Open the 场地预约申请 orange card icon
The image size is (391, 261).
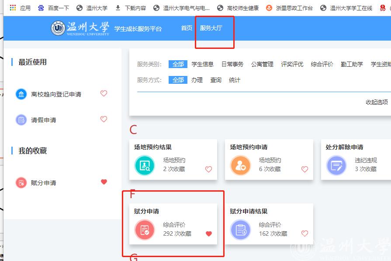(240, 165)
